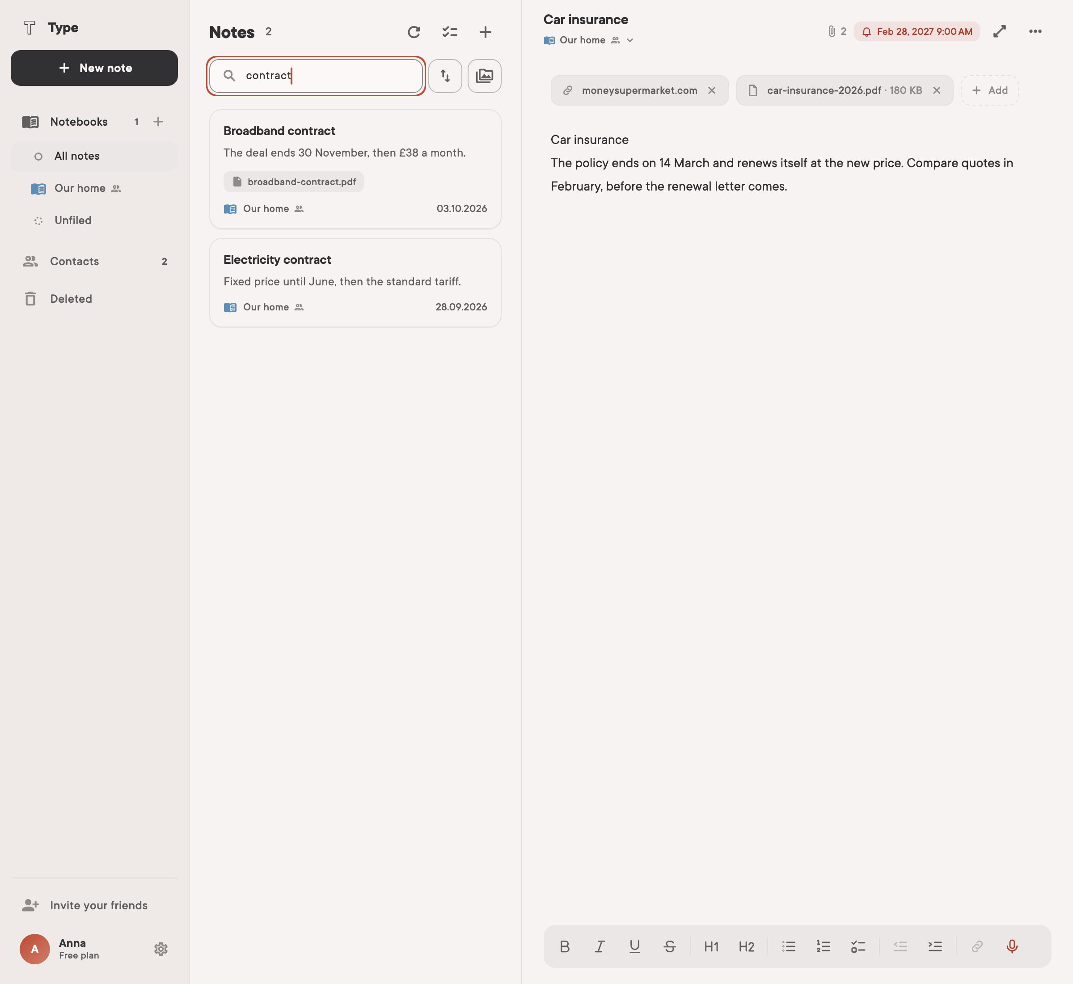The image size is (1073, 984).
Task: Add a new notebook with plus icon
Action: (158, 122)
